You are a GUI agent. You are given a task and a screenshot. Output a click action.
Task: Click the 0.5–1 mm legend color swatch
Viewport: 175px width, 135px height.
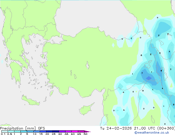tap(11, 131)
